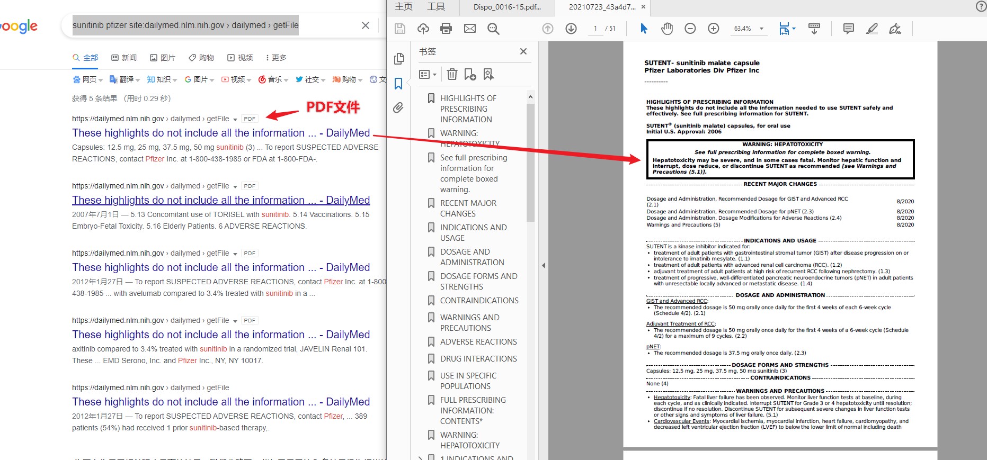
Task: Open the fifth DailyMed result link
Action: pos(221,402)
